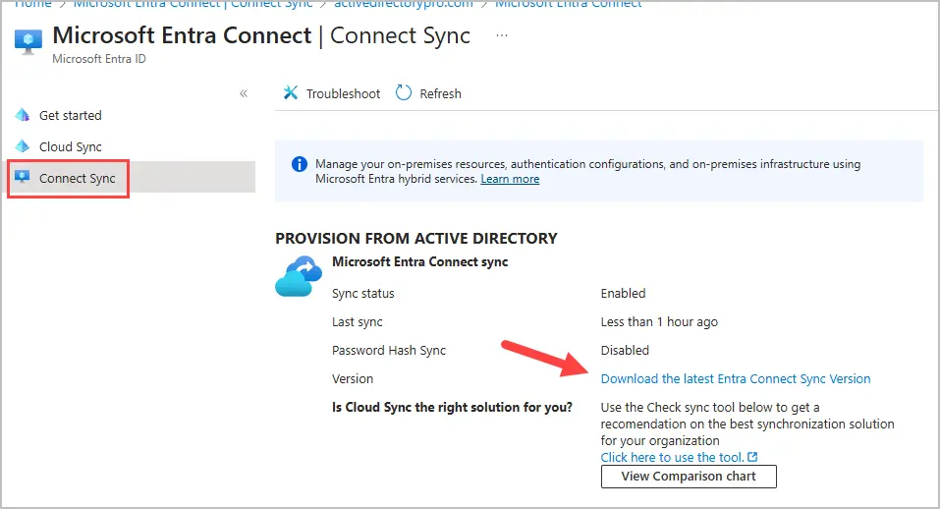Click the blue info icon in banner

point(299,164)
